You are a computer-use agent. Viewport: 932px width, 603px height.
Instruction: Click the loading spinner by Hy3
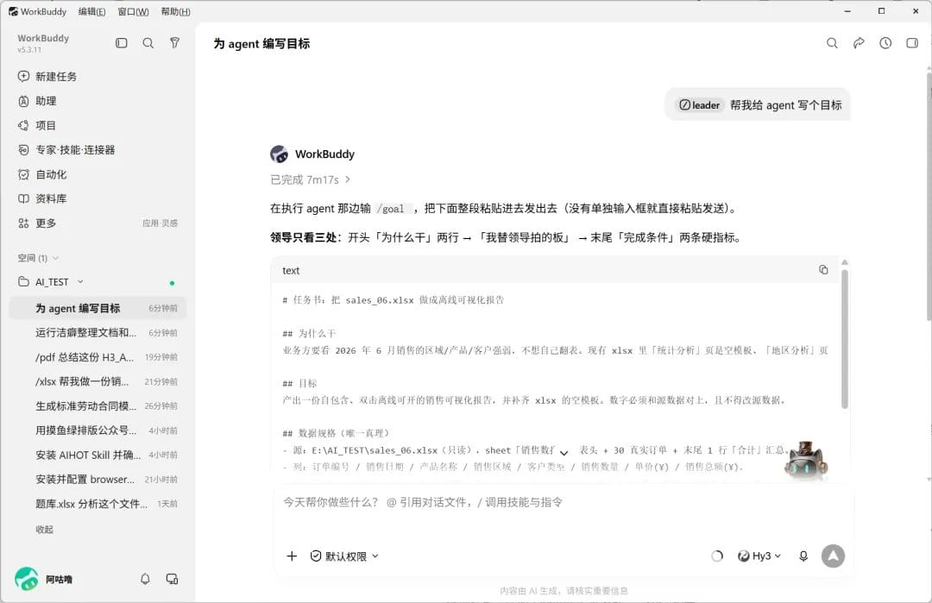pyautogui.click(x=717, y=556)
